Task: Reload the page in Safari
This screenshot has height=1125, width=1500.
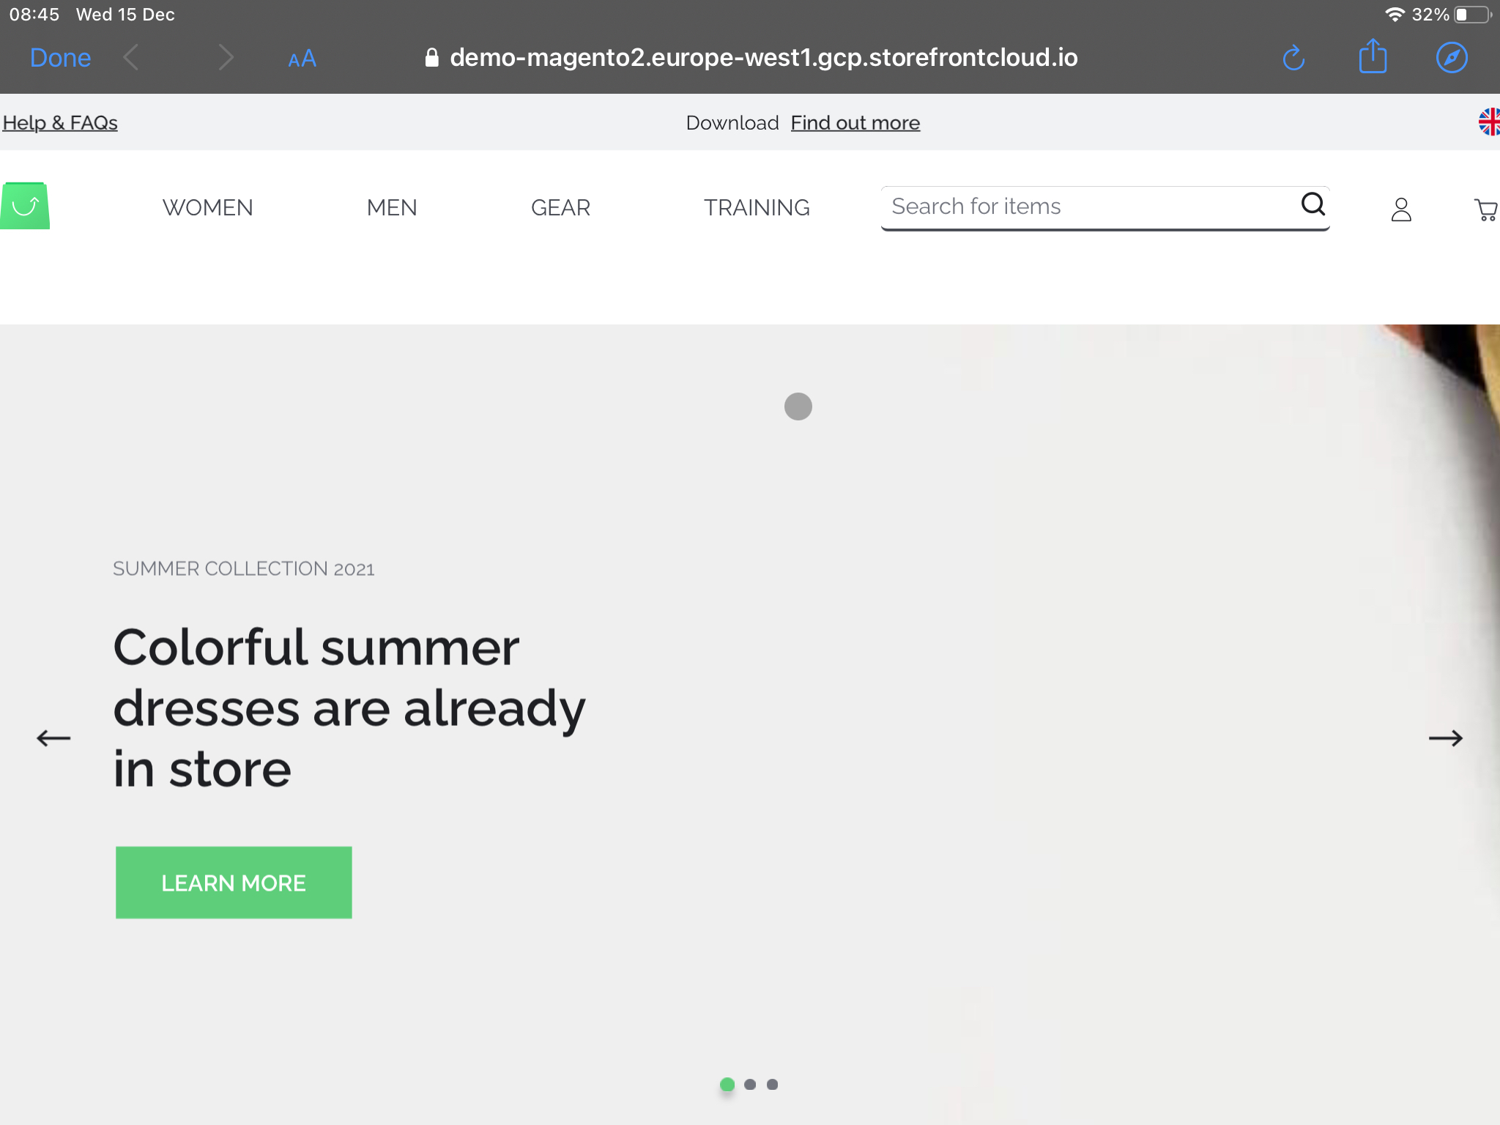Action: click(1293, 58)
